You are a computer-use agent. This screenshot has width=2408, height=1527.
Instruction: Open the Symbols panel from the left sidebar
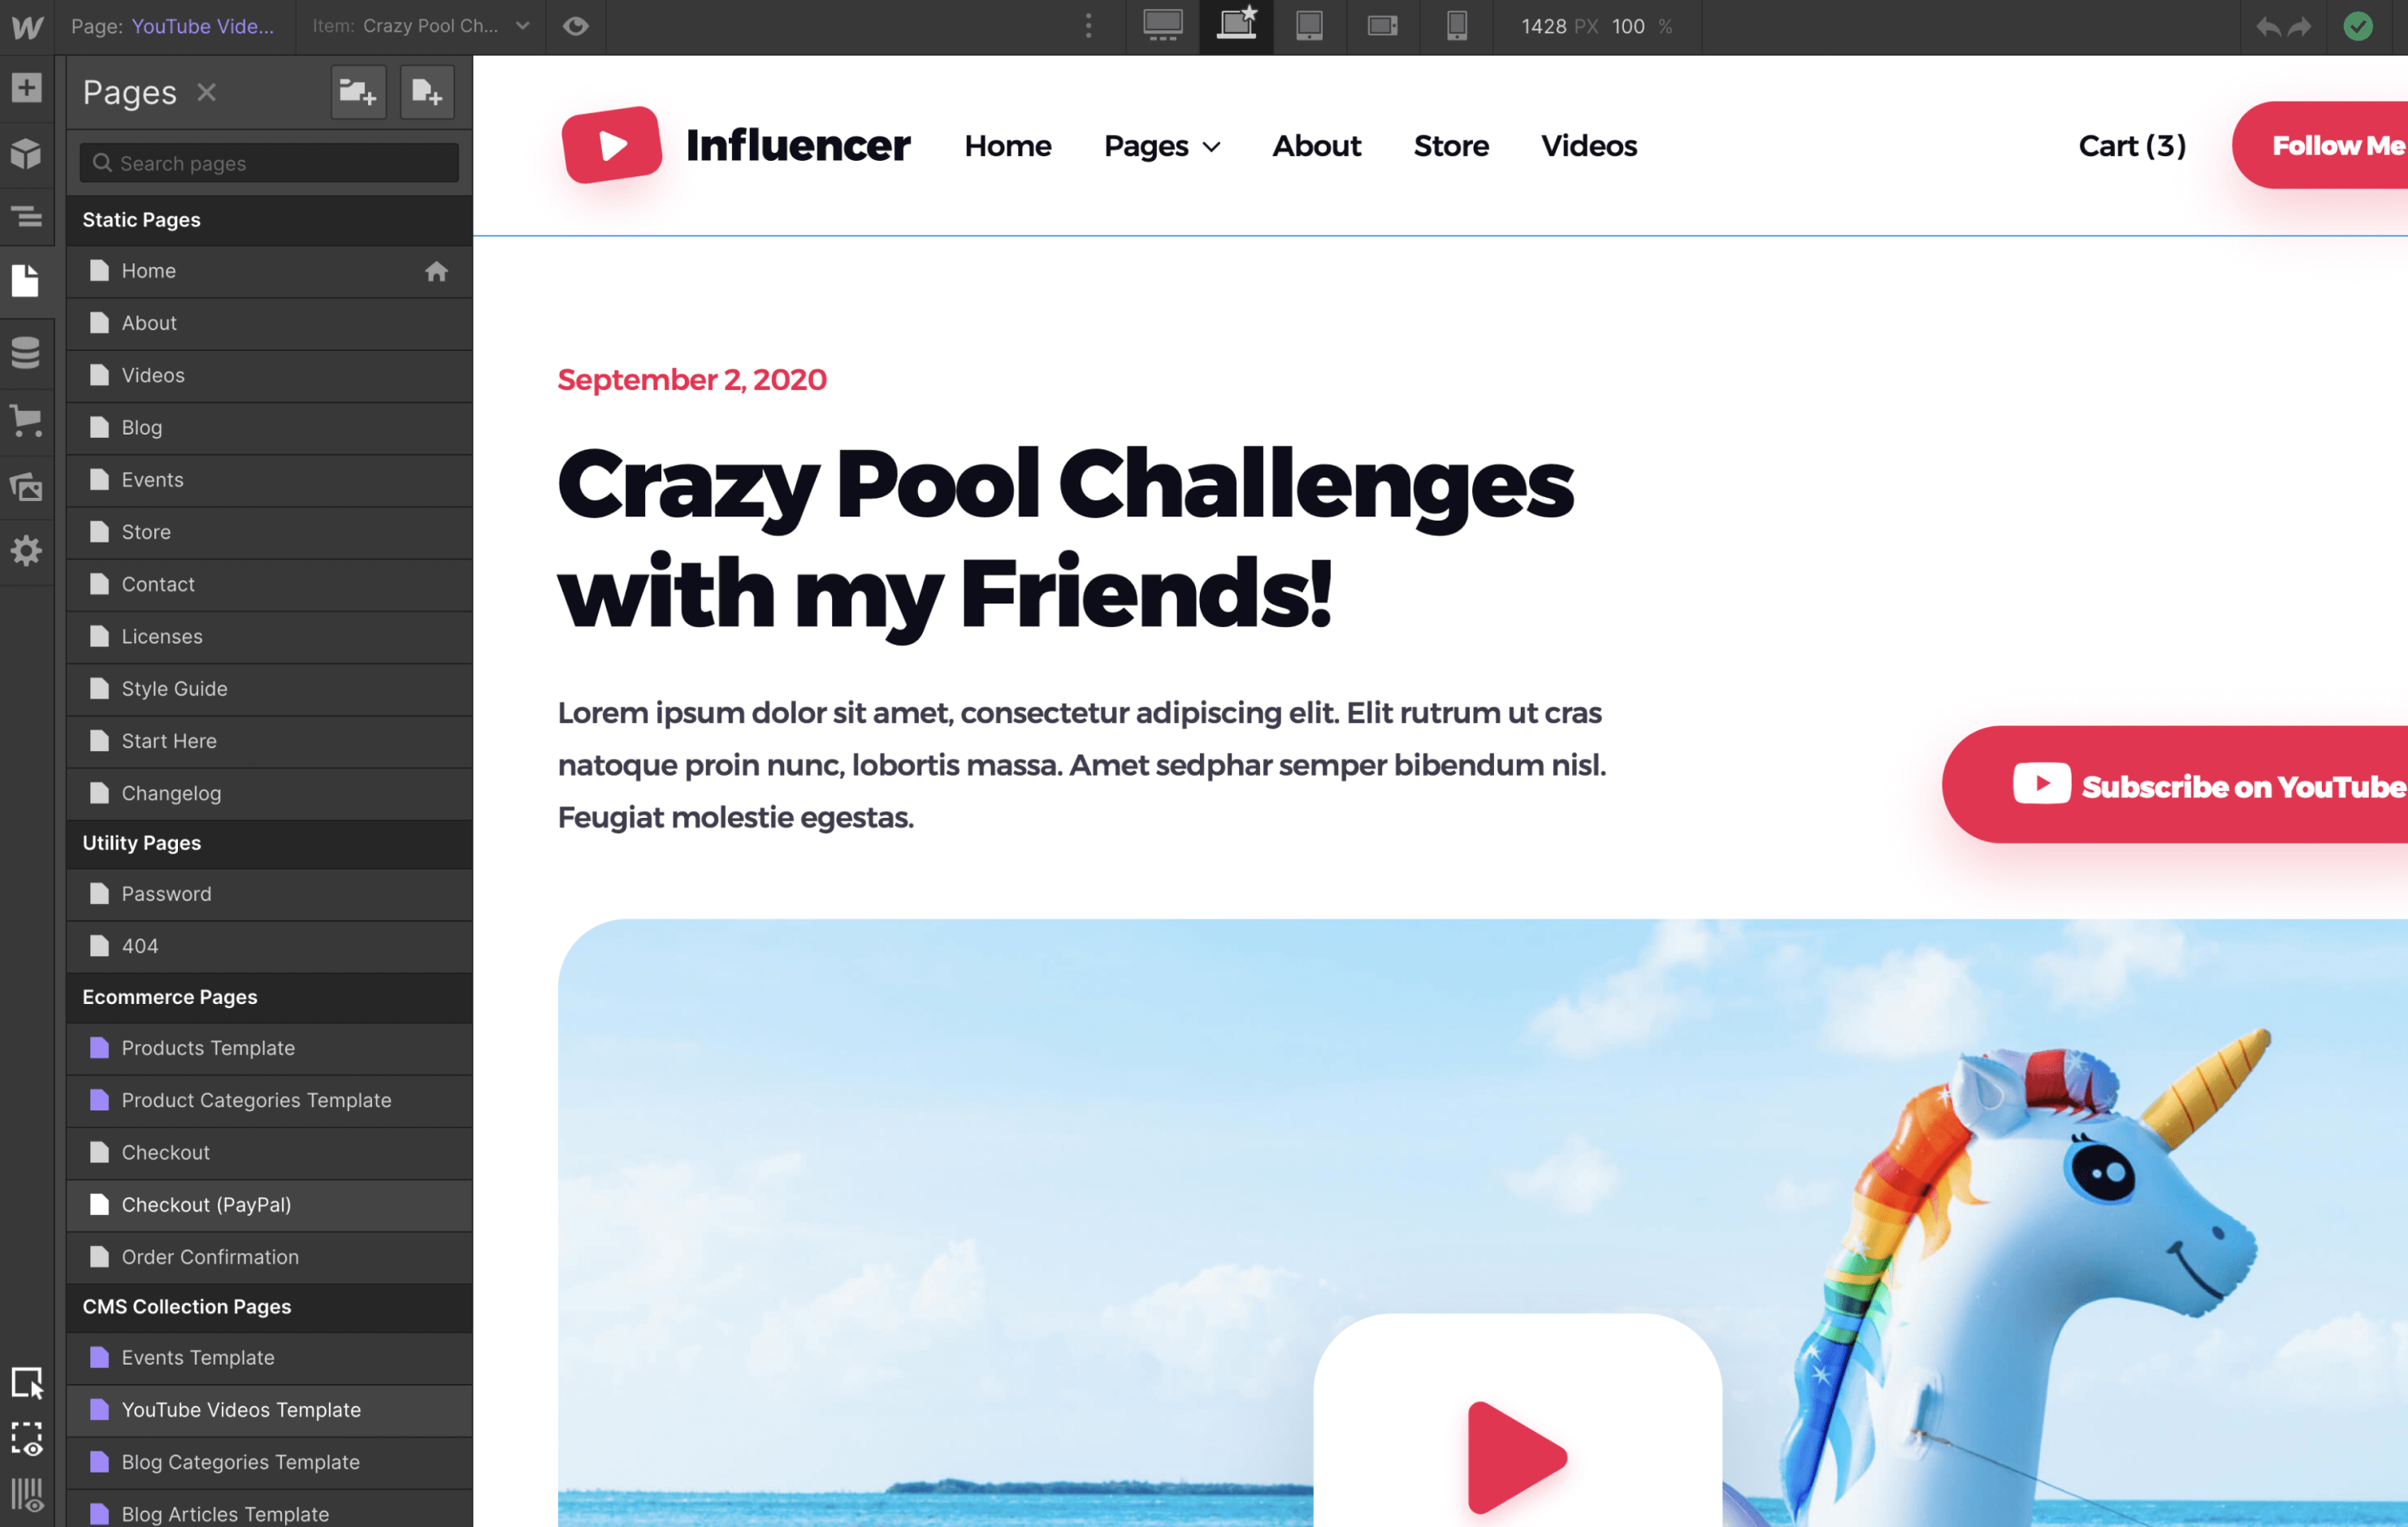click(26, 153)
